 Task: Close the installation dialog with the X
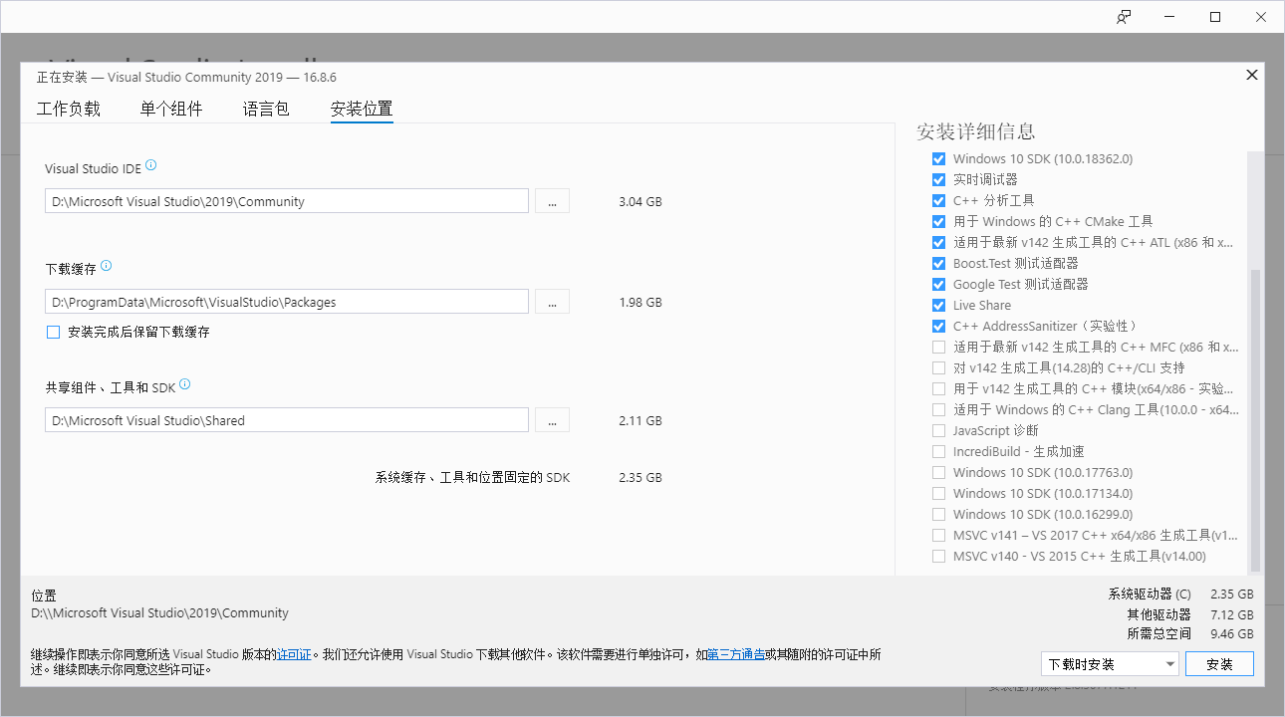[1252, 75]
